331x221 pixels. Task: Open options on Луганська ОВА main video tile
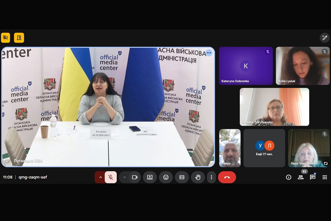tap(209, 53)
